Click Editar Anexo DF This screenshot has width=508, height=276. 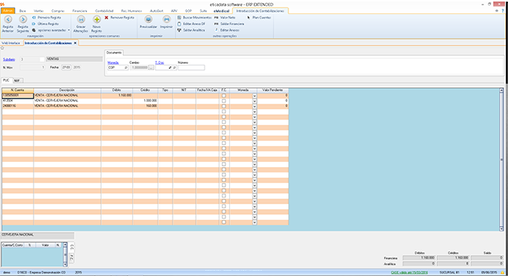(x=191, y=24)
